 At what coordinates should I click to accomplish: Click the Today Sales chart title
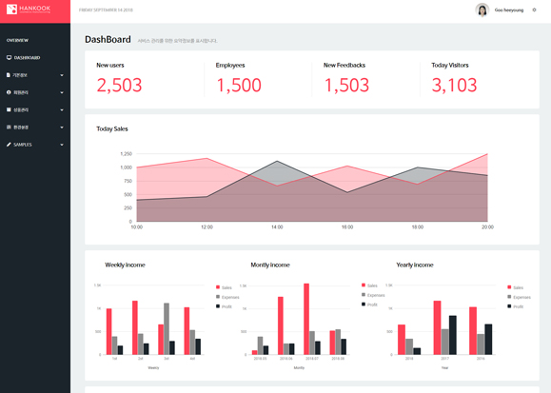pyautogui.click(x=112, y=129)
